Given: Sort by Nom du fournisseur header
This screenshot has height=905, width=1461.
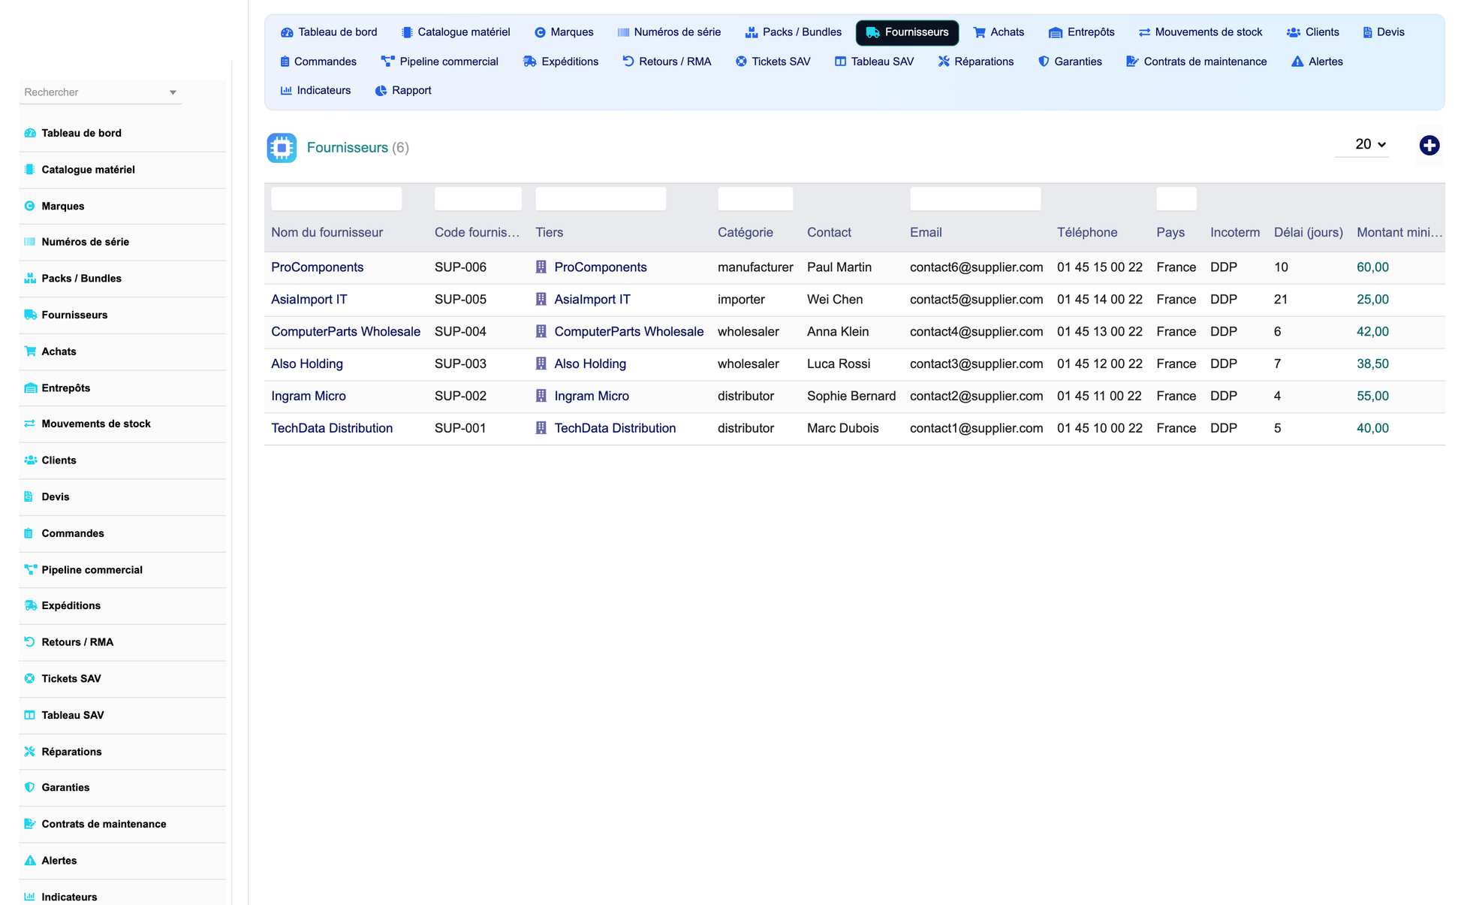Looking at the screenshot, I should point(327,233).
